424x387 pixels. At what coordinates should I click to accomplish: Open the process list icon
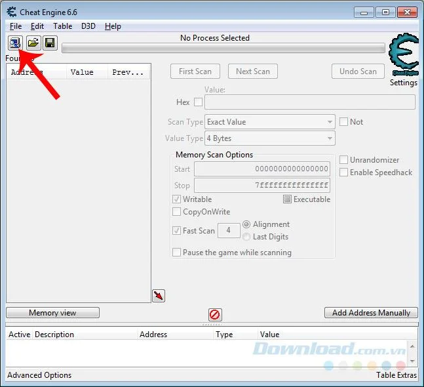pos(15,43)
